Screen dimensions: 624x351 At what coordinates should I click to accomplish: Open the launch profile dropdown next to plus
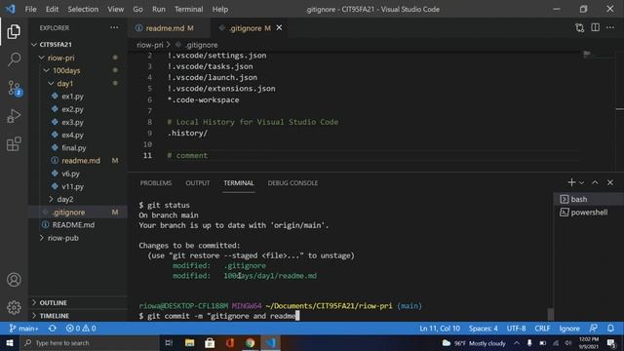tap(581, 182)
